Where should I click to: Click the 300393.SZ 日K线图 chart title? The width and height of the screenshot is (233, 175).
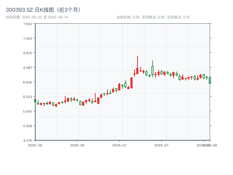click(x=43, y=10)
